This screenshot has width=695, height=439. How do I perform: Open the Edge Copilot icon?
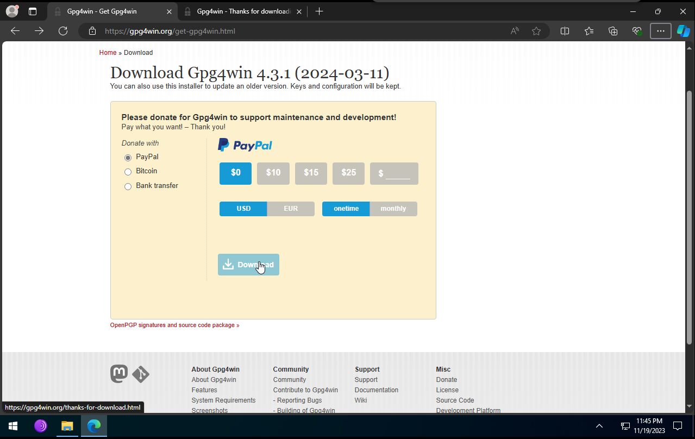click(x=683, y=31)
